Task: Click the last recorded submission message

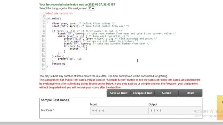Action: [77, 5]
